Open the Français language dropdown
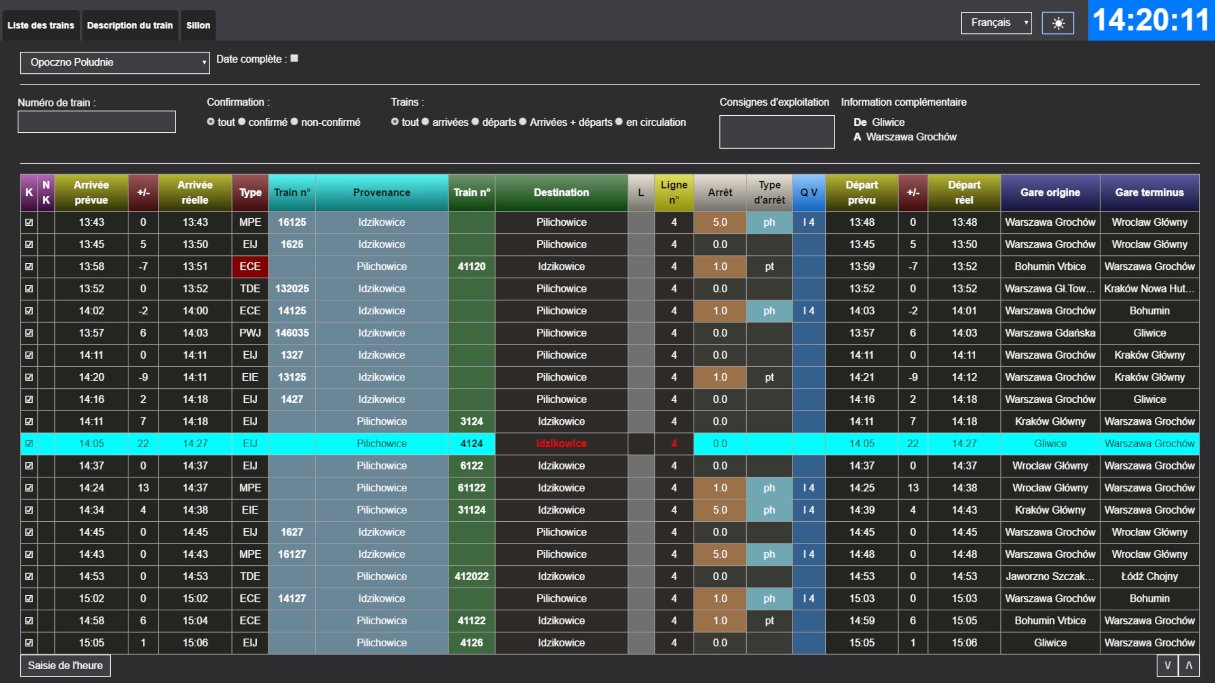Image resolution: width=1215 pixels, height=683 pixels. (x=996, y=23)
